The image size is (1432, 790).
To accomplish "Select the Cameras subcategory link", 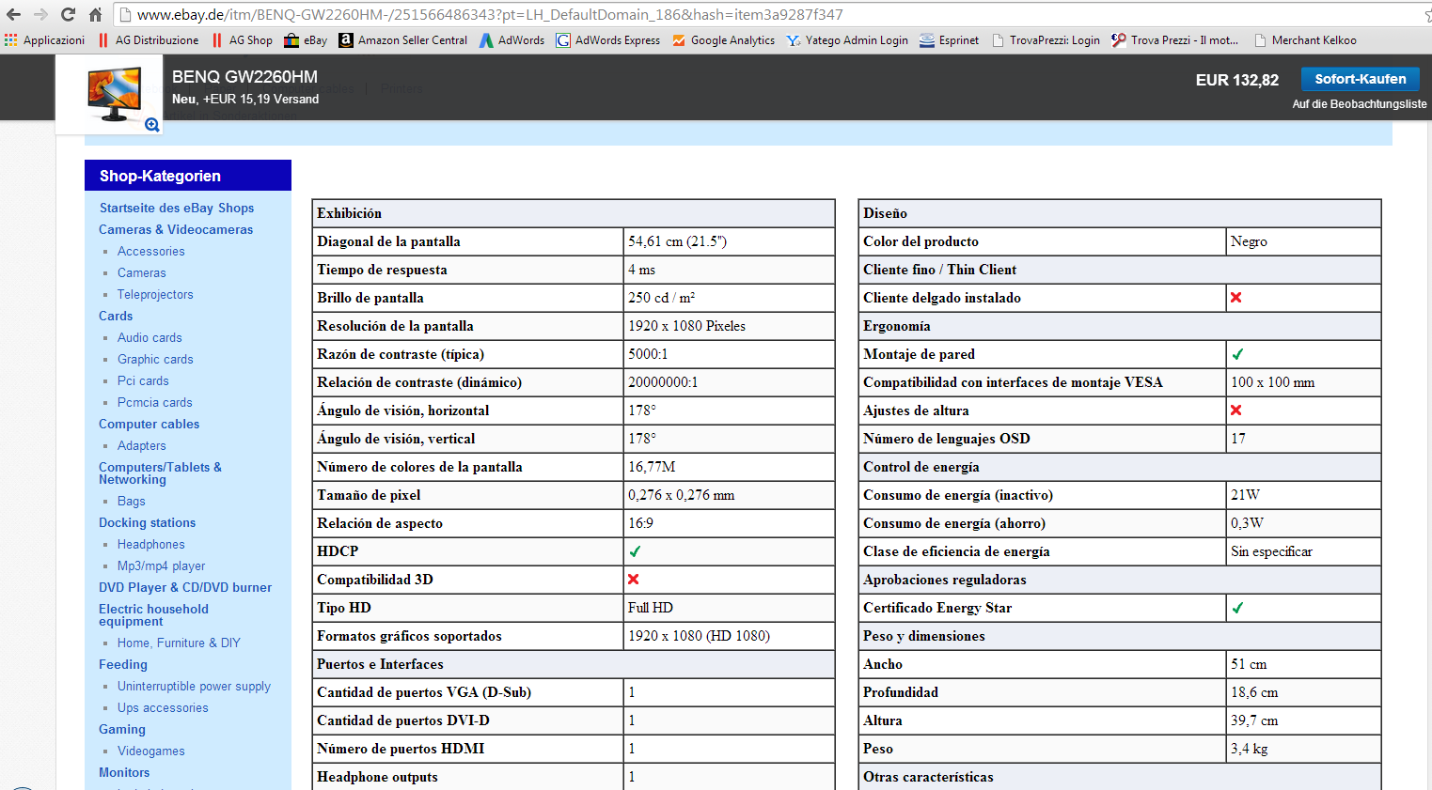I will (141, 272).
